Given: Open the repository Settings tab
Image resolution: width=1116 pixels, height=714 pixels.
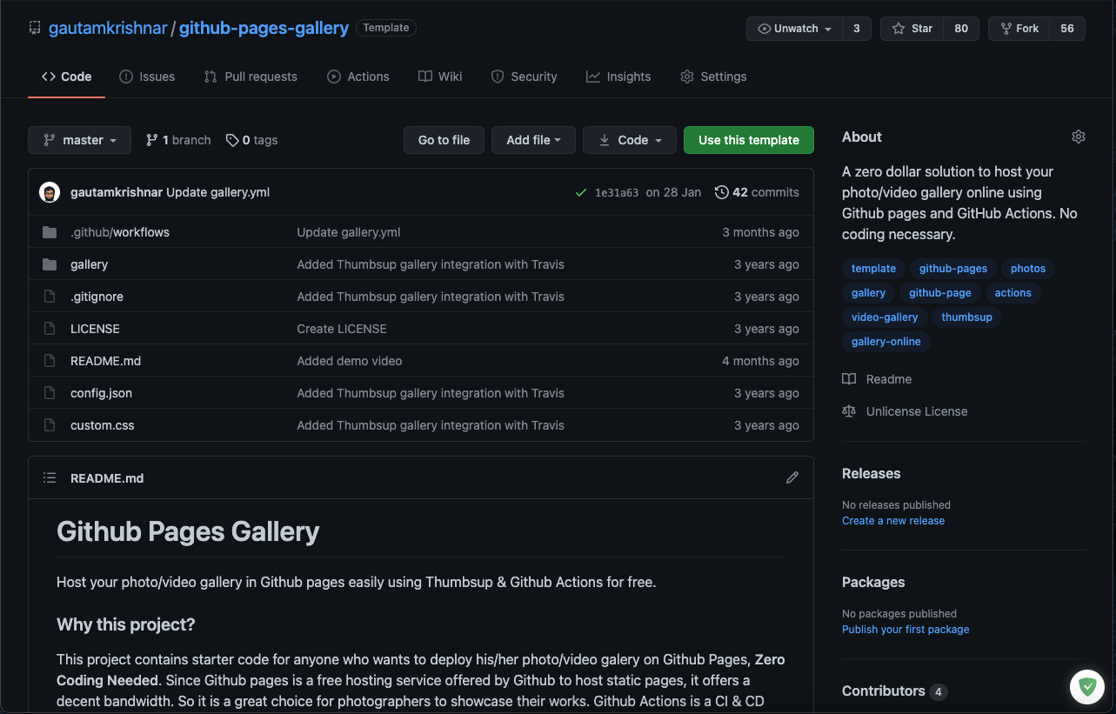Looking at the screenshot, I should [x=713, y=77].
